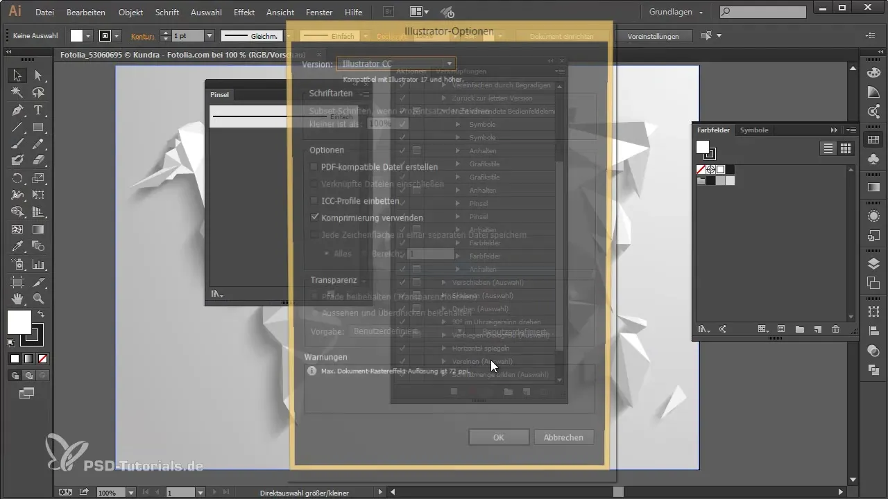This screenshot has height=499, width=888.
Task: Pick the Registration swatch in Farbfelder
Action: [x=711, y=170]
